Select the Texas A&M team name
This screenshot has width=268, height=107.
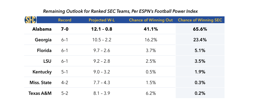pyautogui.click(x=40, y=93)
